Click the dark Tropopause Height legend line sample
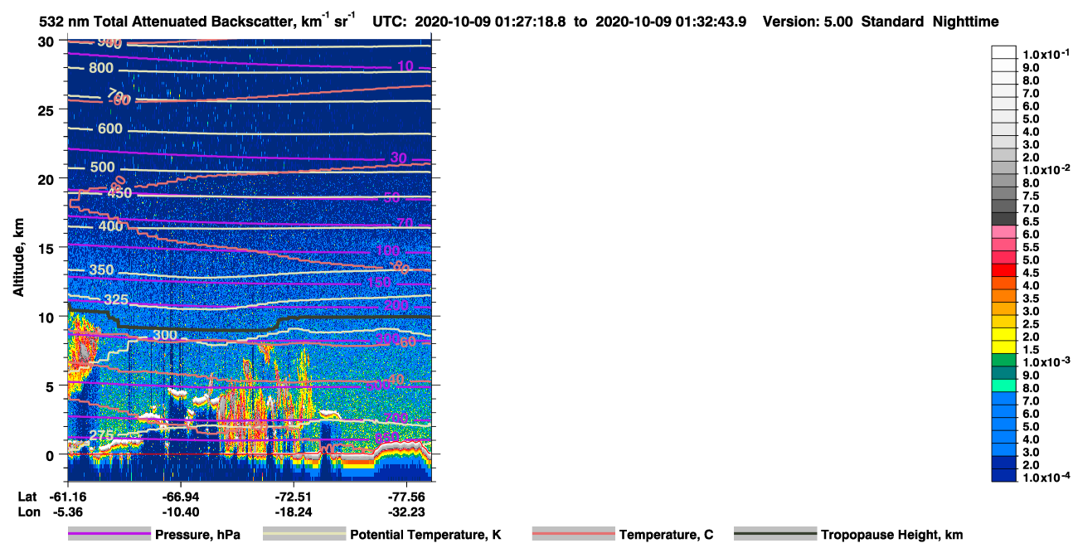Viewport: 1078px width, 553px height. click(x=775, y=534)
